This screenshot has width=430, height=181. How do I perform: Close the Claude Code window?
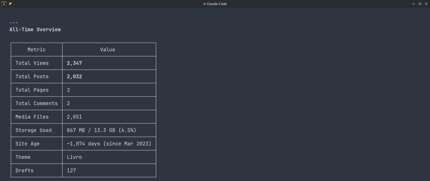tap(426, 3)
